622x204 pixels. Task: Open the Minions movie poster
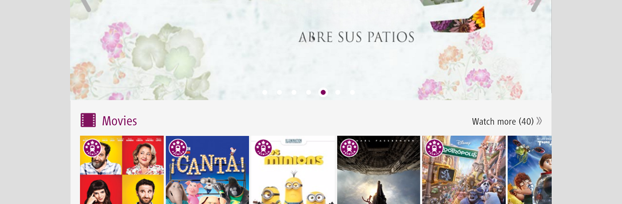tap(293, 170)
